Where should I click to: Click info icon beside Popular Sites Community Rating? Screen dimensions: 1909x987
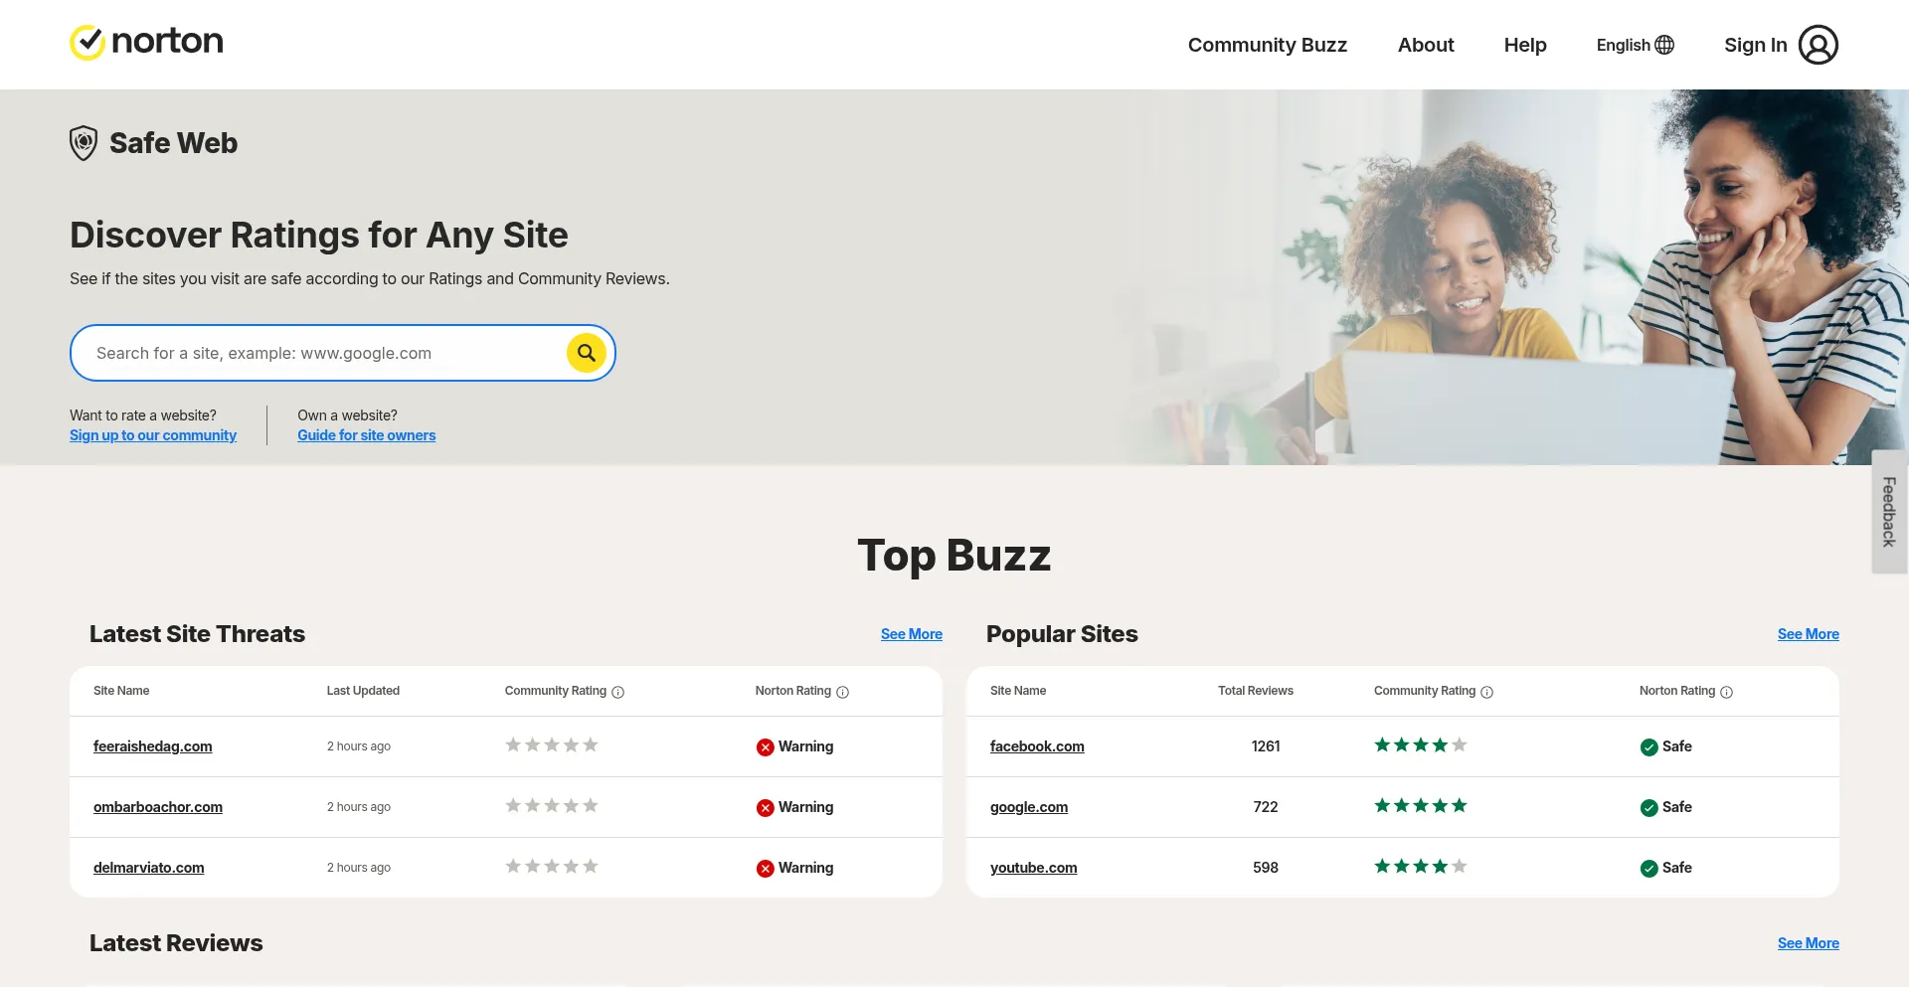tap(1486, 692)
